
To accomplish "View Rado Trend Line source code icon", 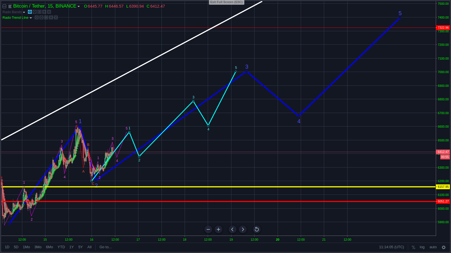I will (46, 17).
